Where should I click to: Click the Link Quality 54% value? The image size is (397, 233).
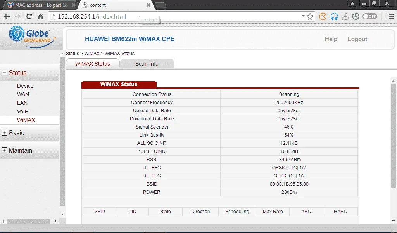(x=289, y=135)
